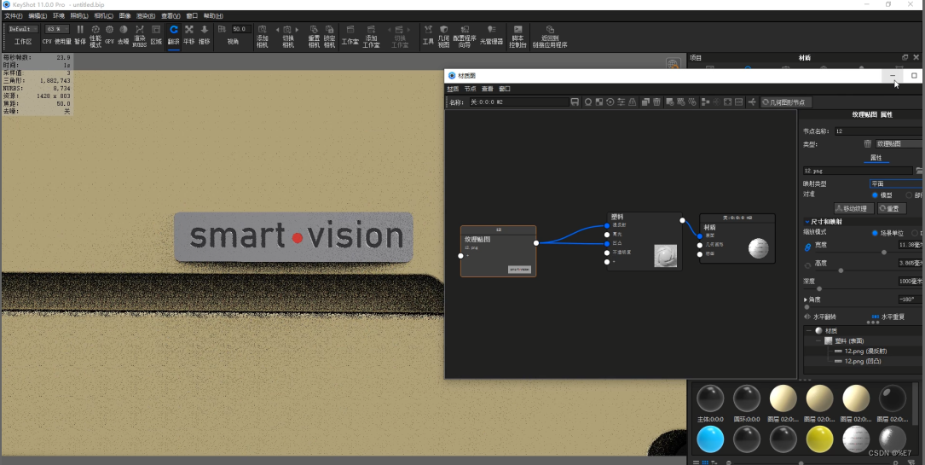Collapse 材质 tree root node
This screenshot has width=925, height=465.
pos(808,330)
